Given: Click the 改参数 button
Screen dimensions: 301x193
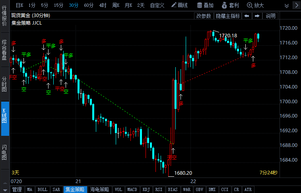Looking at the screenshot, I should (204, 16).
